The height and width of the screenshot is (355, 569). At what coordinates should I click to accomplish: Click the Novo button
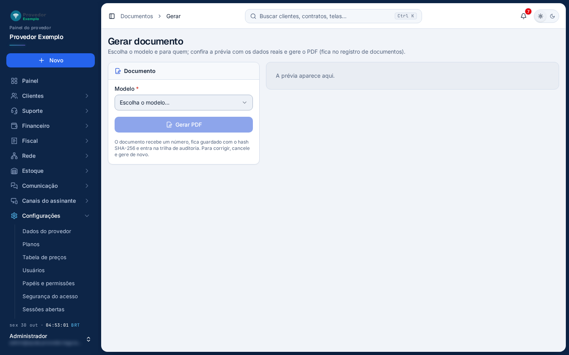[51, 60]
